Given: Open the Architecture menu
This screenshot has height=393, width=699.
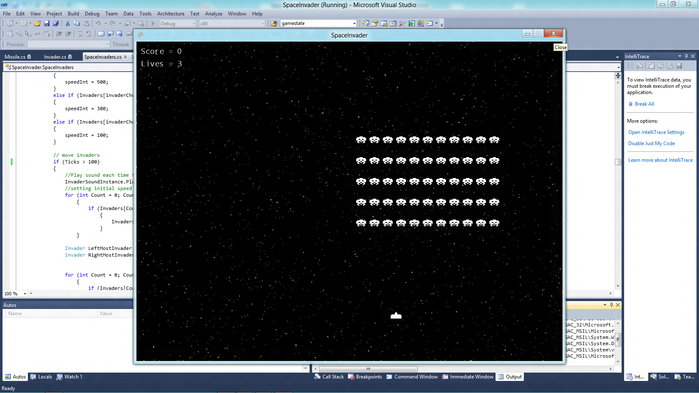Looking at the screenshot, I should click(171, 14).
